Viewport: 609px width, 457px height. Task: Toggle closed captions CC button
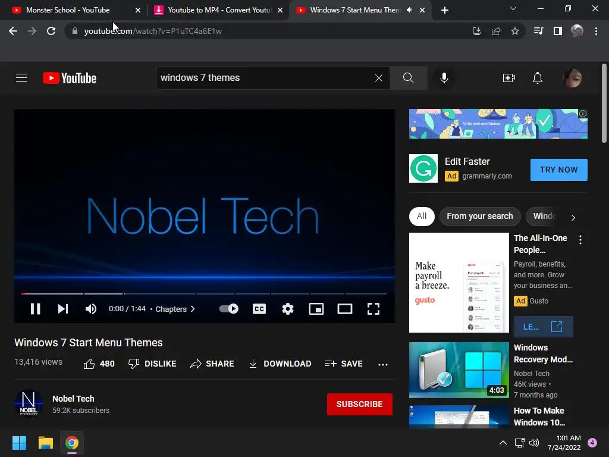(259, 309)
